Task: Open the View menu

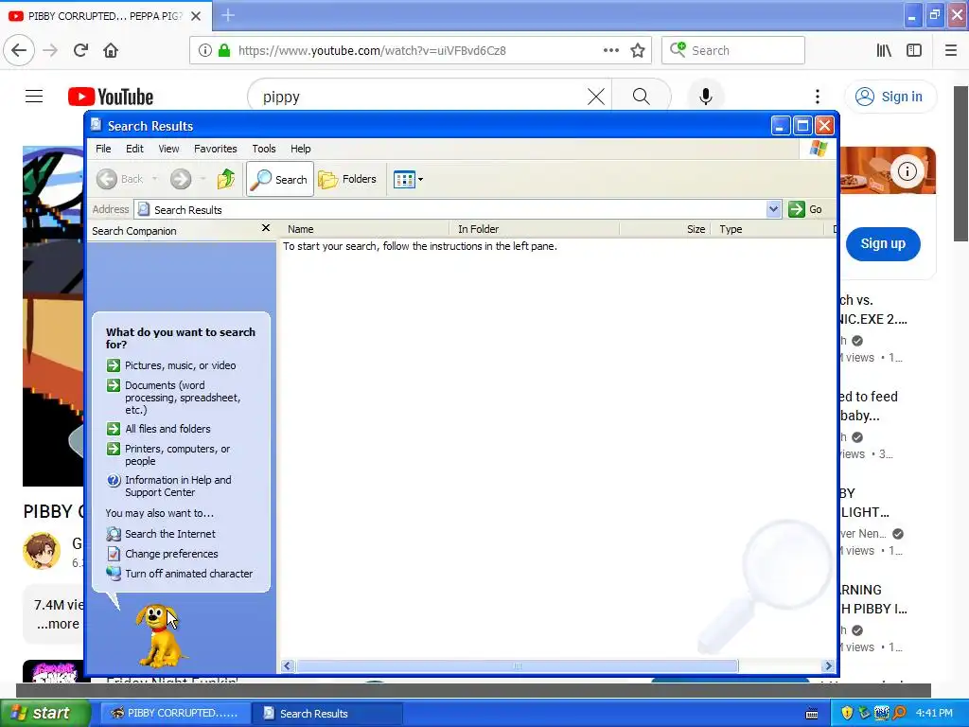Action: pos(168,149)
